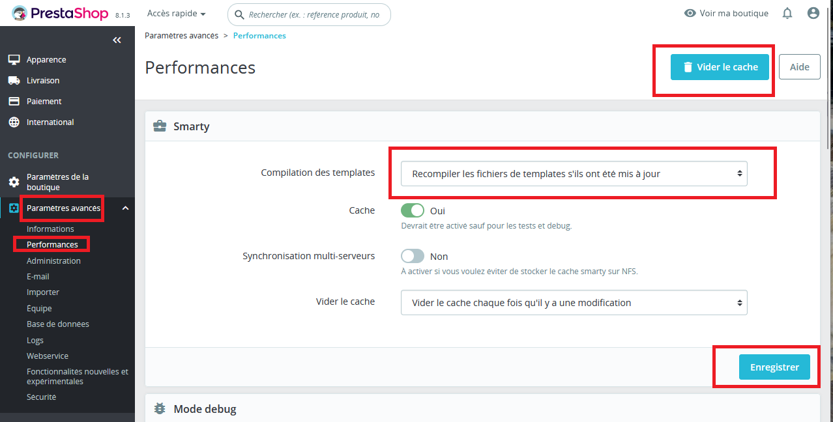Click the PrestaShop logo icon

click(20, 13)
